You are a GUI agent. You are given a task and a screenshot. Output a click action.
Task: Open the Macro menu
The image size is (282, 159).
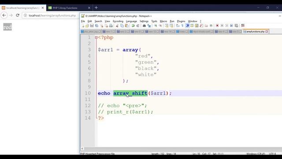coord(163,21)
